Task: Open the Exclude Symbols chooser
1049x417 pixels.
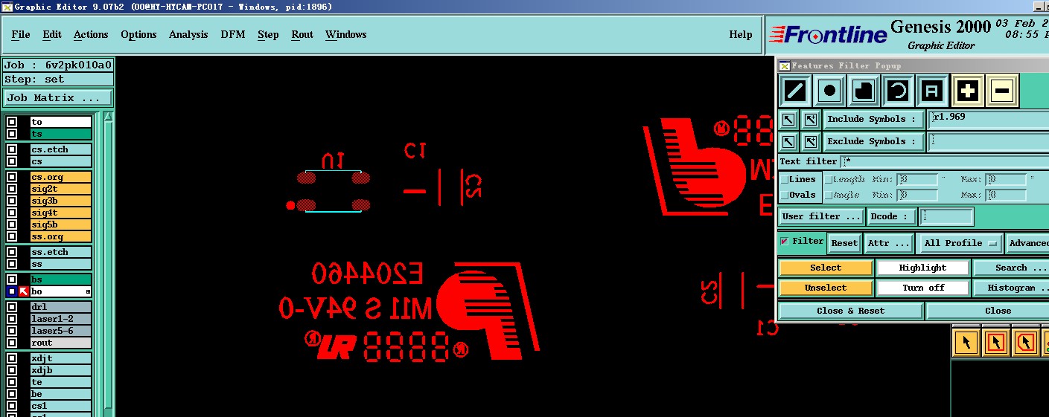Action: (x=874, y=141)
